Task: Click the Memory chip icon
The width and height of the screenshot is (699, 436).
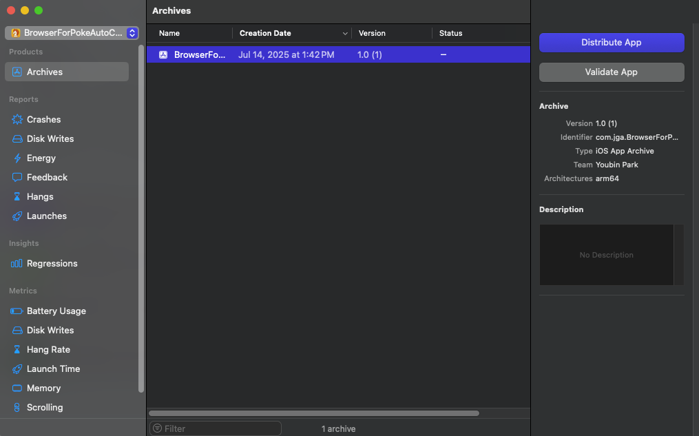Action: [x=17, y=388]
